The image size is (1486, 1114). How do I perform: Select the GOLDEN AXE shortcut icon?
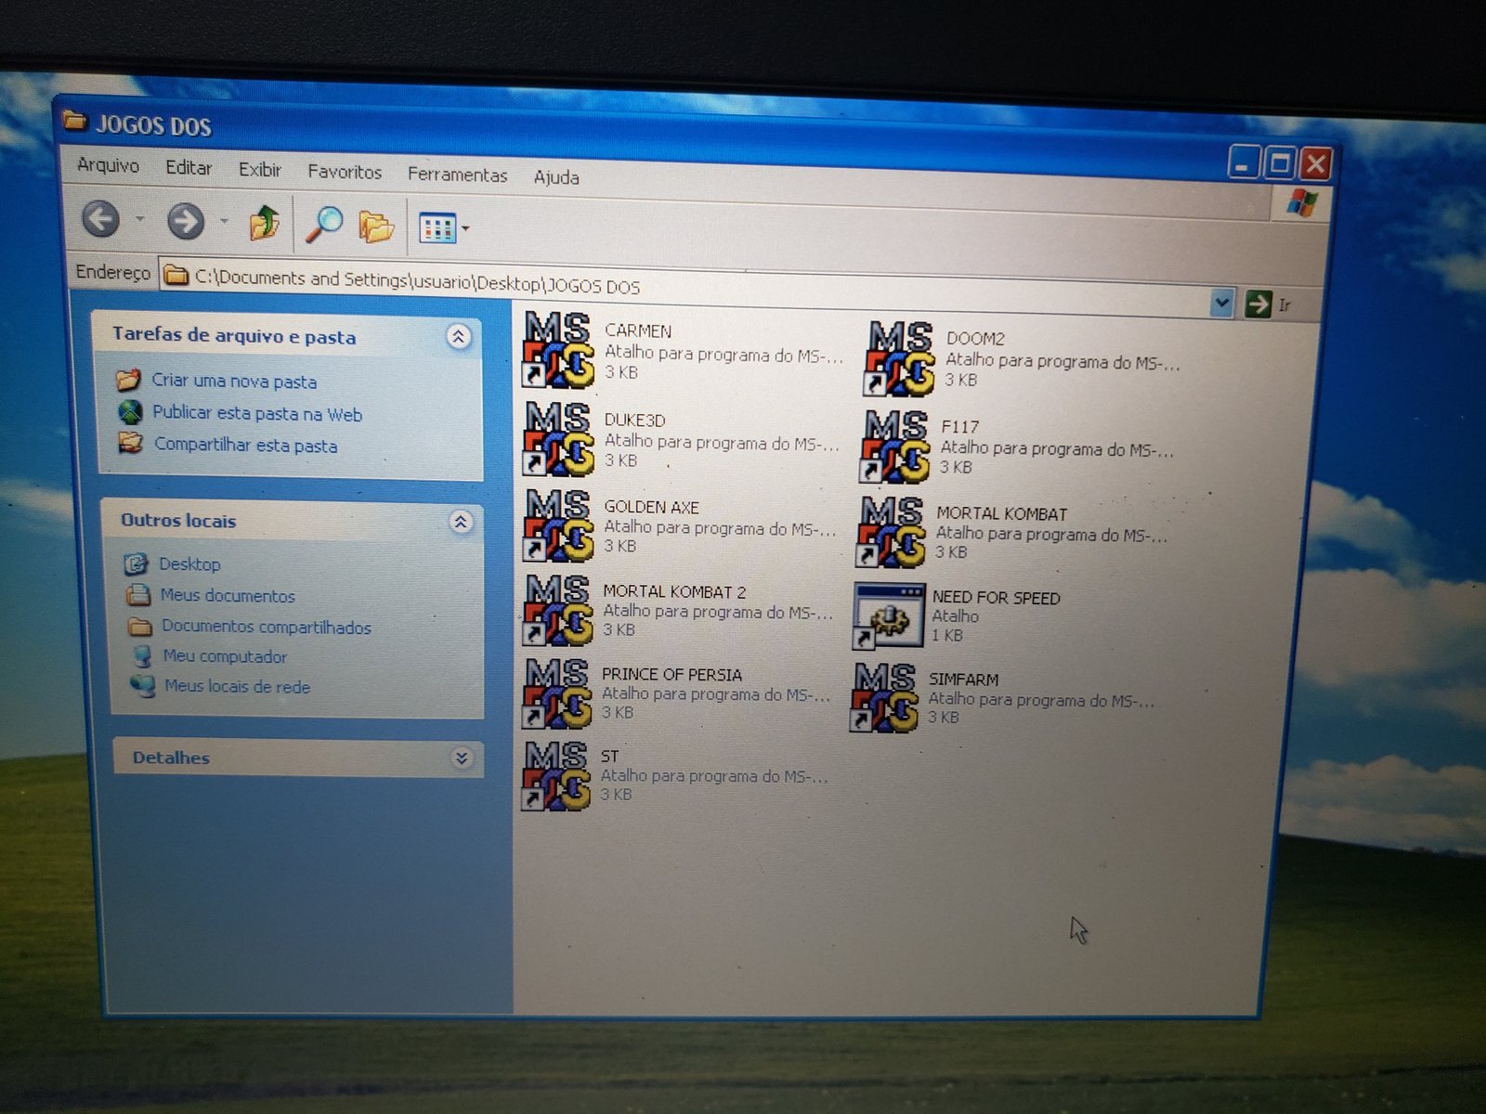coord(558,525)
